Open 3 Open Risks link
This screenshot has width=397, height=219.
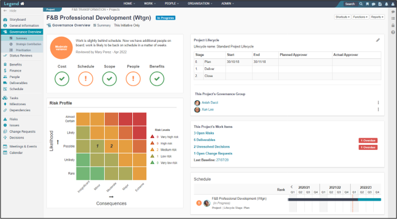(x=204, y=133)
